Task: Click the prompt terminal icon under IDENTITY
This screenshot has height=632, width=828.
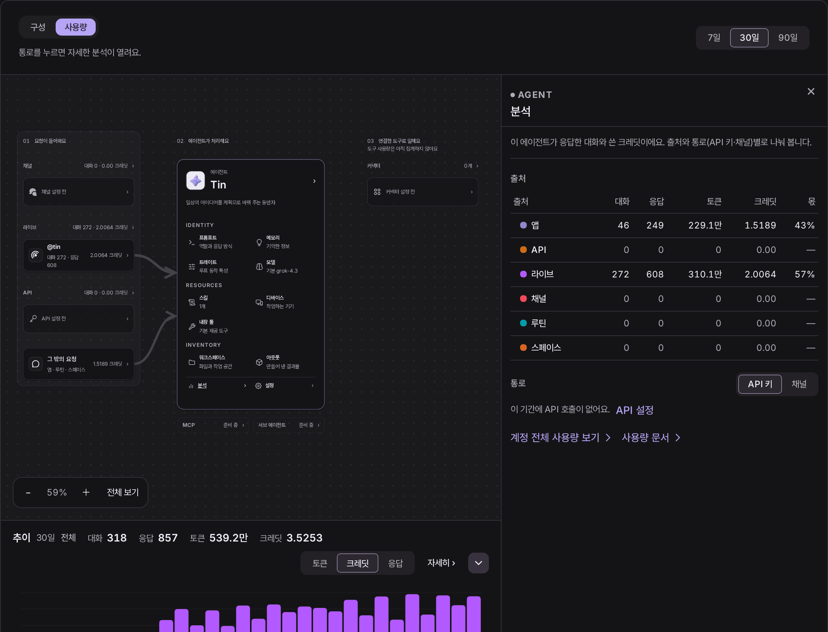Action: pos(191,242)
